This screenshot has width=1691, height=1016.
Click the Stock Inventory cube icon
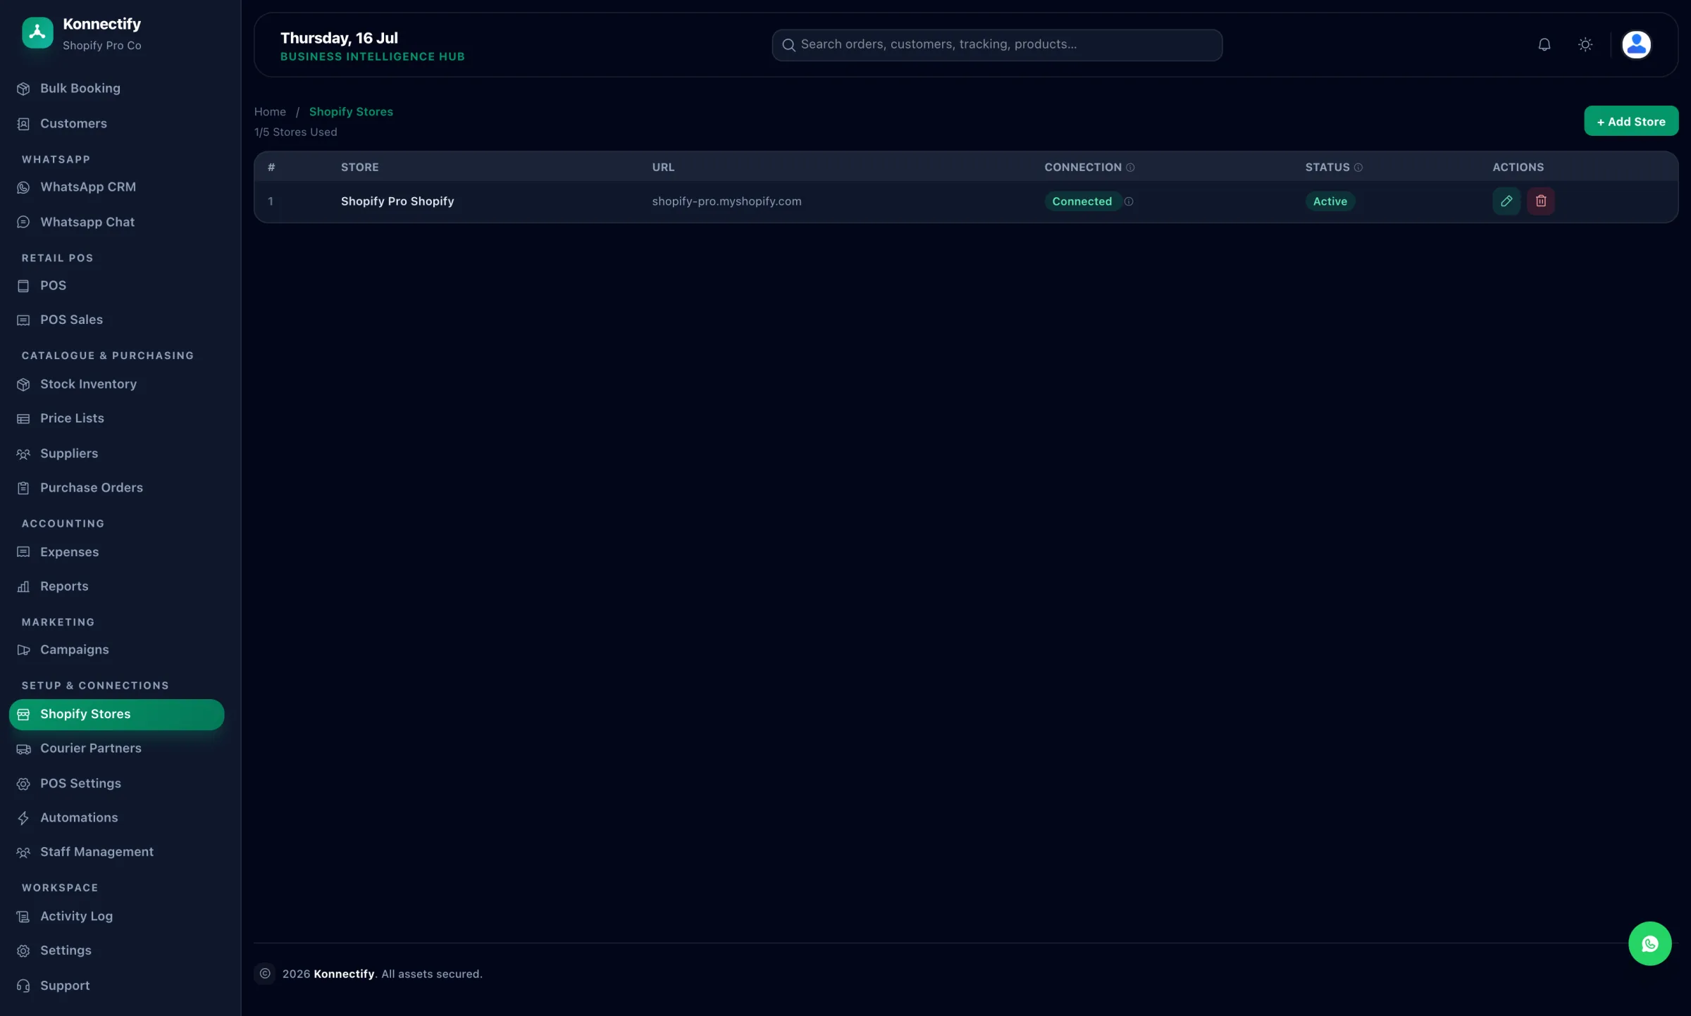[23, 384]
